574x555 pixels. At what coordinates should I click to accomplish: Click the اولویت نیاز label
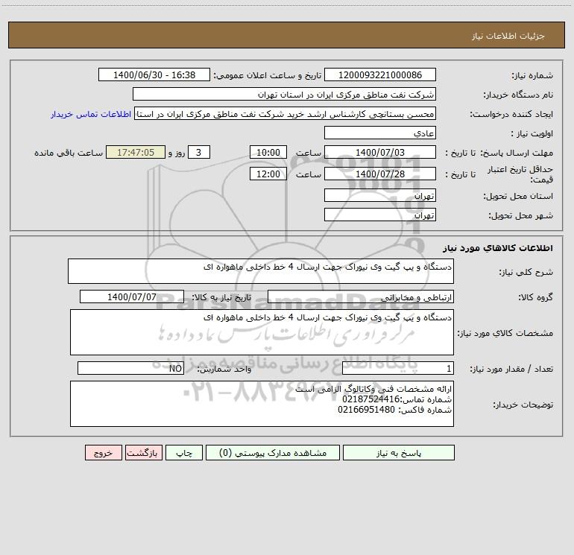[532, 133]
